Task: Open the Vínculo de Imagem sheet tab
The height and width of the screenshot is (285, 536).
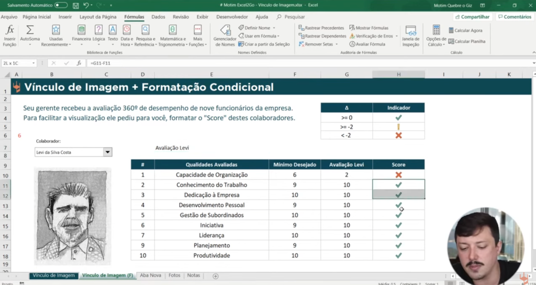Action: click(x=54, y=276)
